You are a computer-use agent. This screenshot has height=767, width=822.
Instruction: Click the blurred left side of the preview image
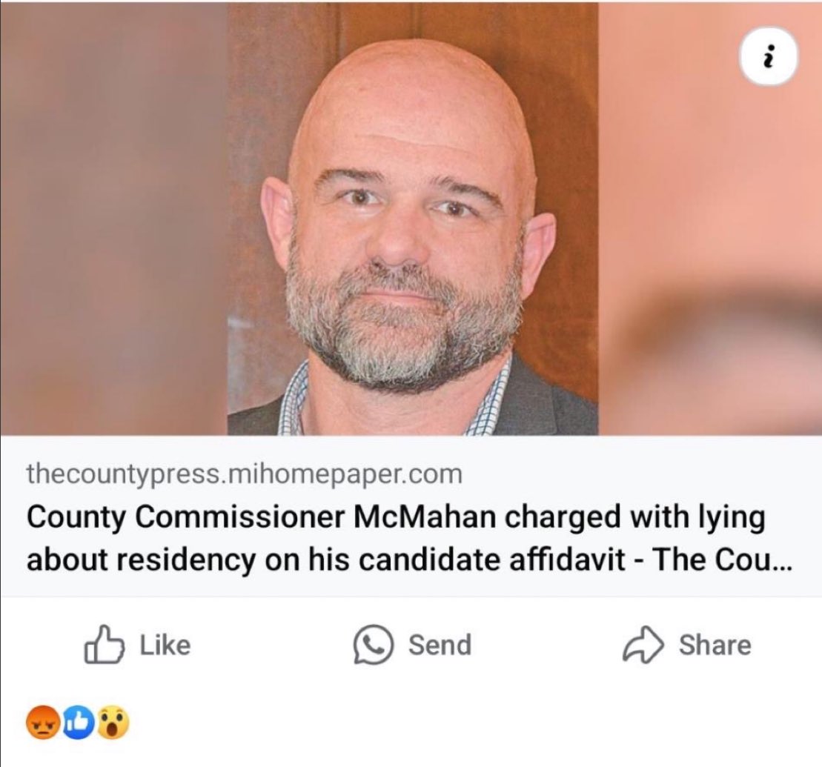tap(111, 222)
